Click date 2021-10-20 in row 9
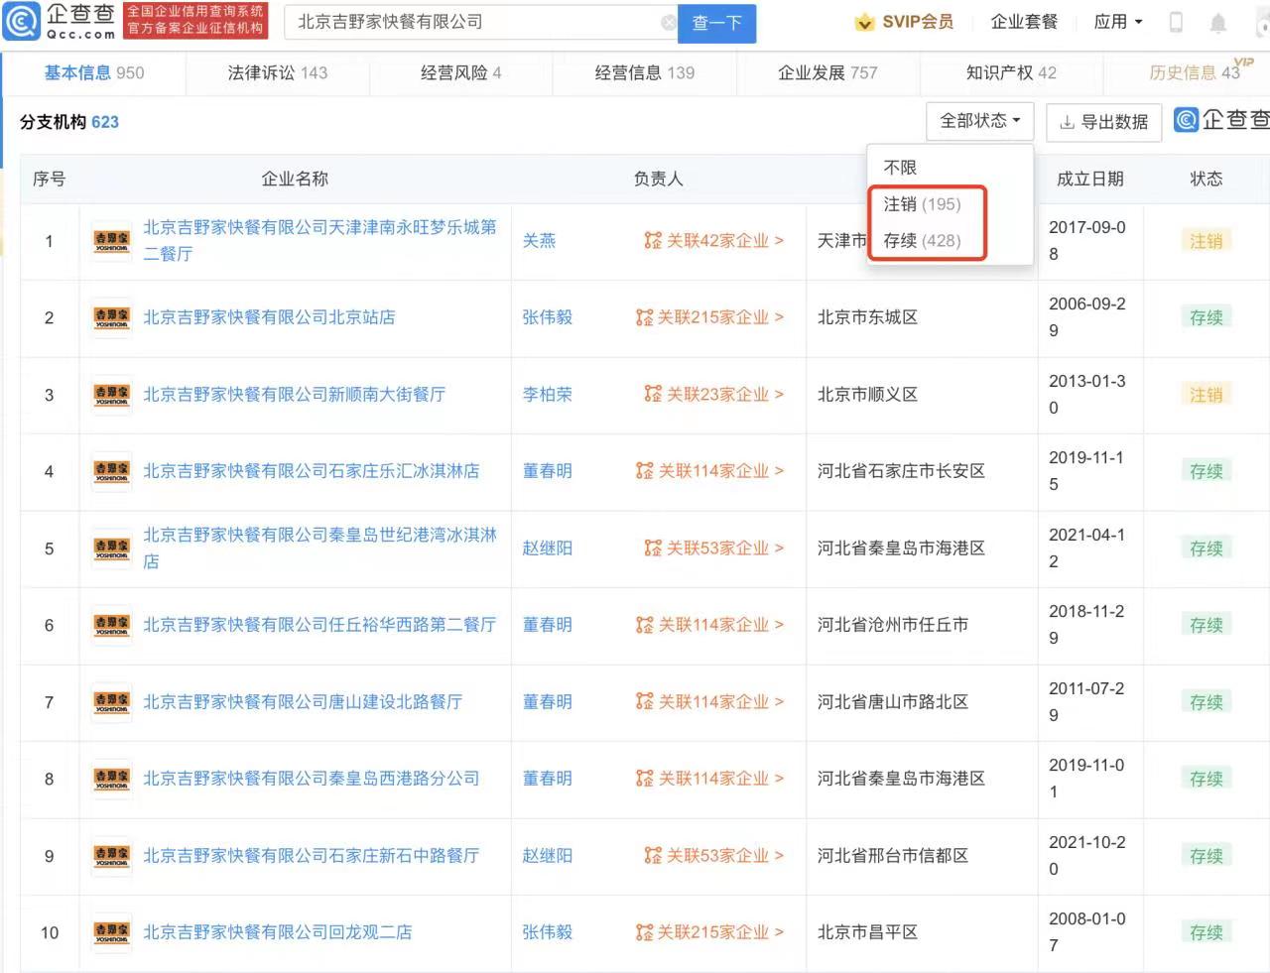Viewport: 1270px width, 973px height. click(1086, 855)
